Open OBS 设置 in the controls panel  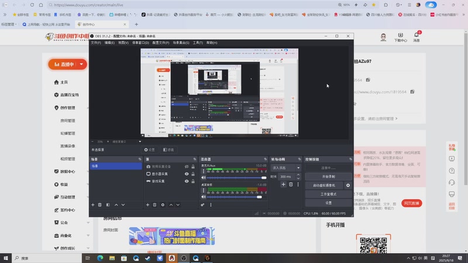328,203
